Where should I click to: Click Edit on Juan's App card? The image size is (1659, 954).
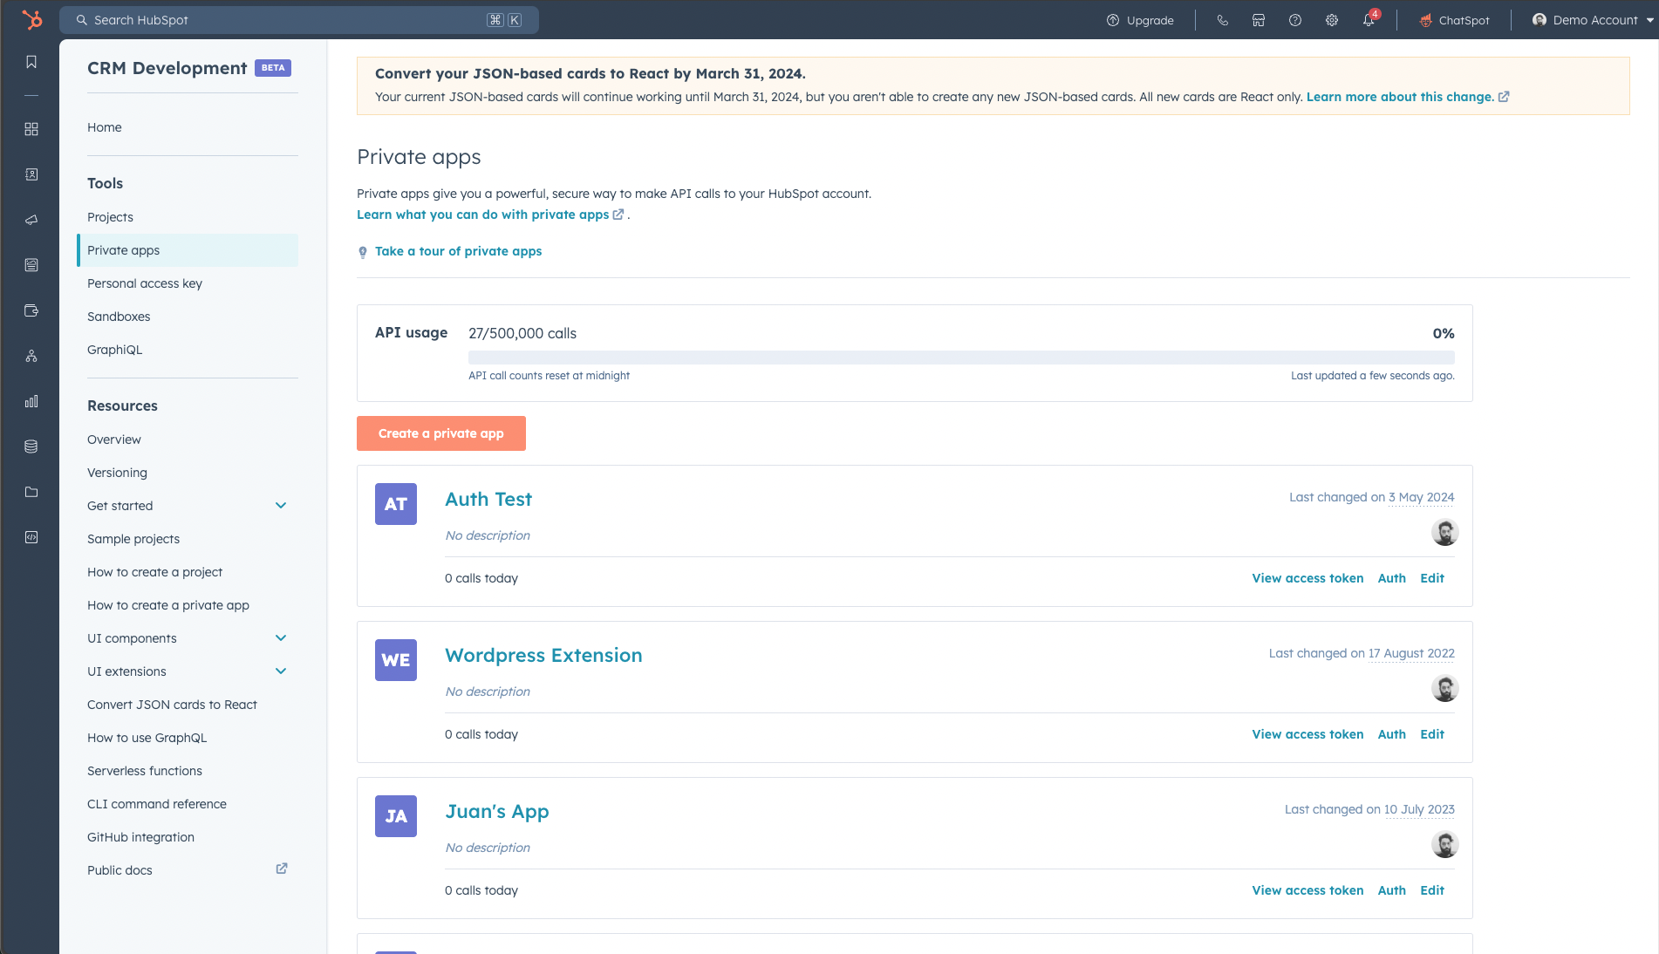1432,890
